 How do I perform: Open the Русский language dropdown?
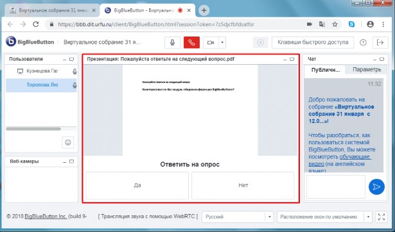[x=238, y=217]
